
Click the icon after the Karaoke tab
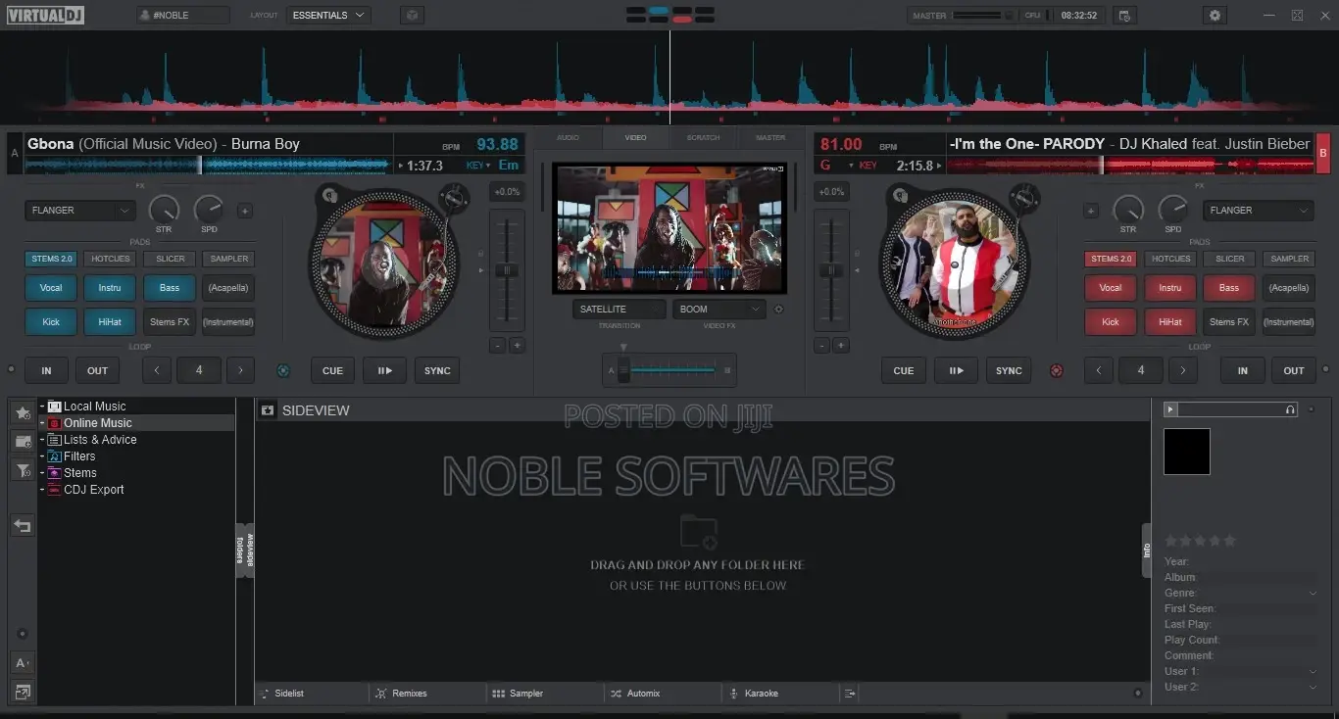point(850,694)
